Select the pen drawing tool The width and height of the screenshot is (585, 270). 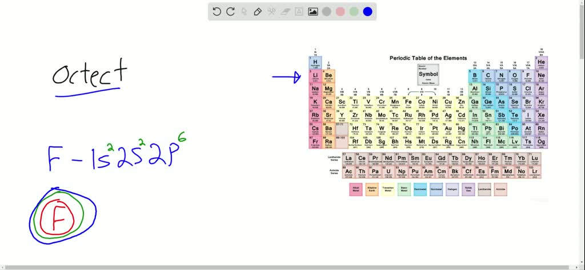(258, 11)
